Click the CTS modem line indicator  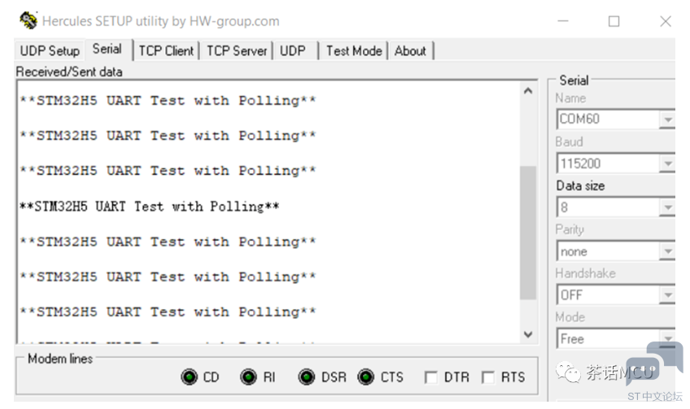coord(365,377)
